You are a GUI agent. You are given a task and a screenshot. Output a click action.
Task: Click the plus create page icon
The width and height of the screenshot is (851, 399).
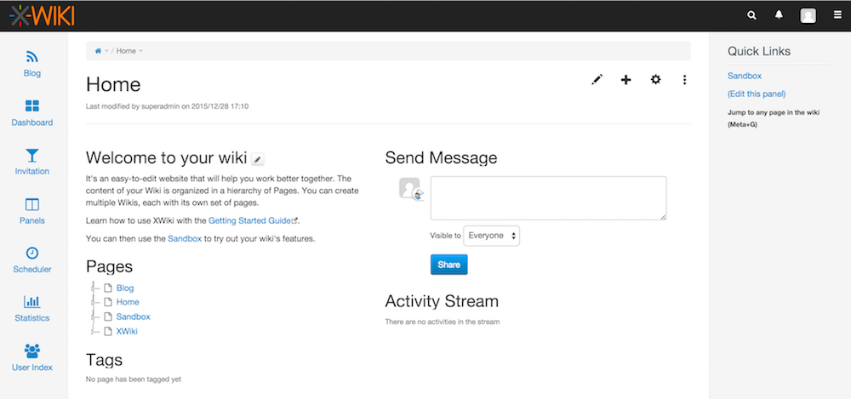(x=626, y=80)
